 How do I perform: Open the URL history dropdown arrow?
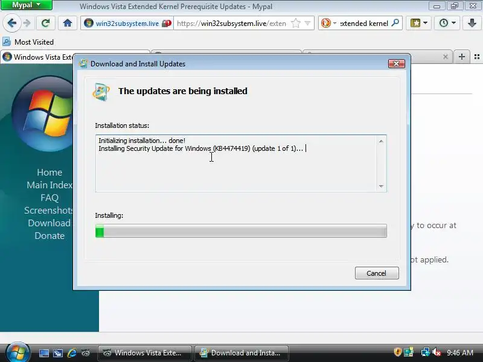click(307, 23)
